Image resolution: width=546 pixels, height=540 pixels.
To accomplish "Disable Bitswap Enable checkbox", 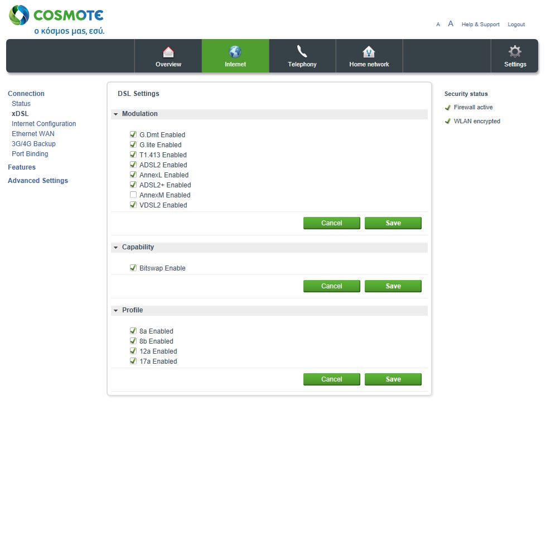I will [x=133, y=268].
